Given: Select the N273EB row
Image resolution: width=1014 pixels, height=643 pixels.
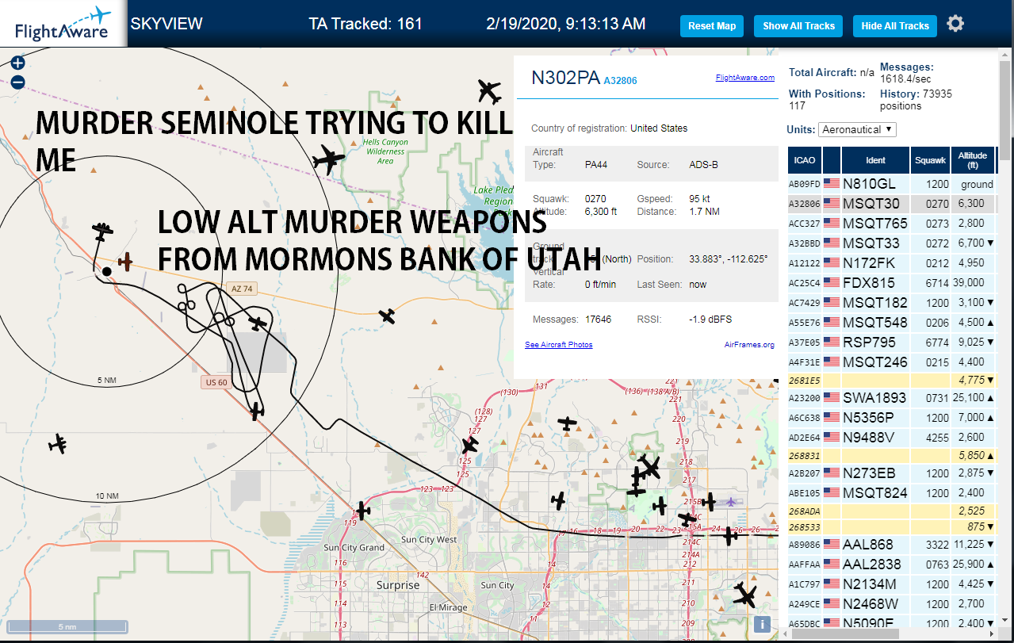Looking at the screenshot, I should (891, 473).
